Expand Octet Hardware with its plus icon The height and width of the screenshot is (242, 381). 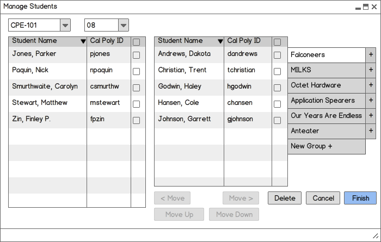coord(371,85)
